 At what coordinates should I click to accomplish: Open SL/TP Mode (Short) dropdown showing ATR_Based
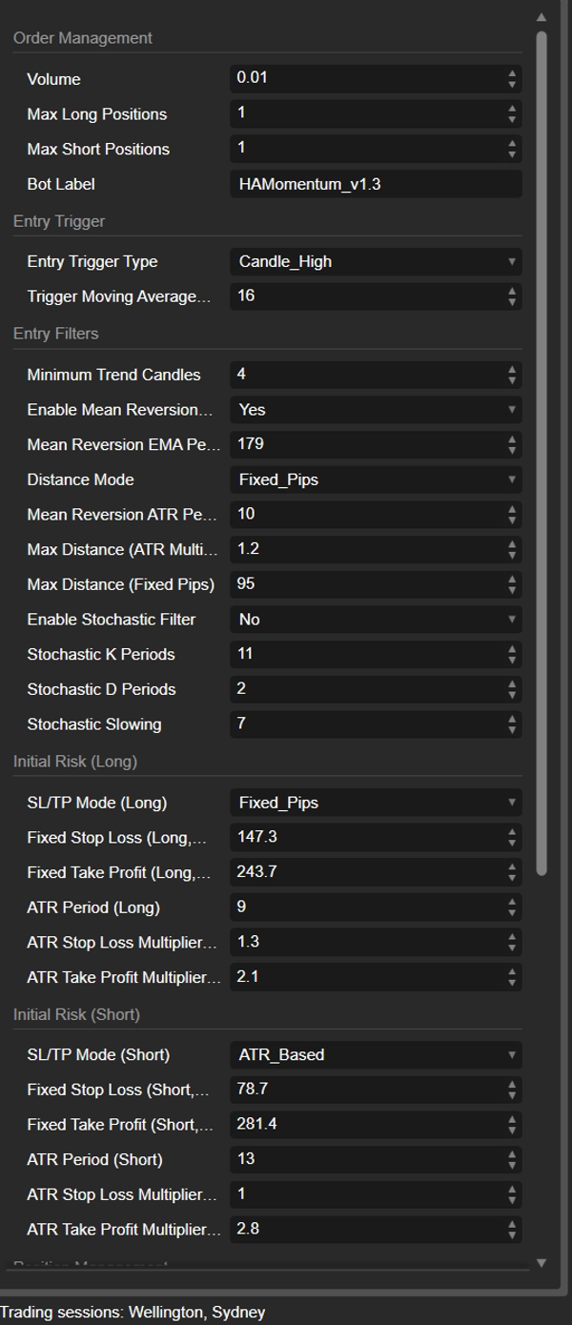376,1054
